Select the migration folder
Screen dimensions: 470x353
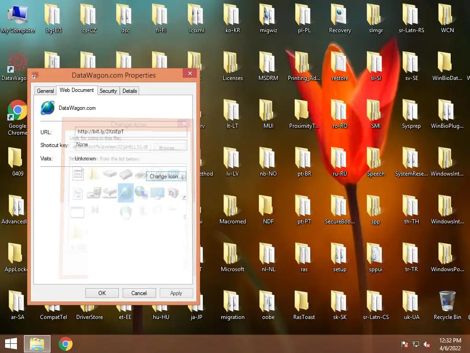click(233, 305)
